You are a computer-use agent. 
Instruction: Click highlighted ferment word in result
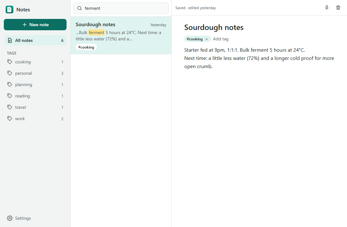[96, 32]
